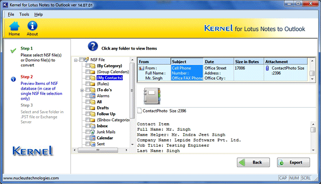This screenshot has width=321, height=184.
Task: Click the Step 1 green checkmark icon
Action: click(13, 50)
